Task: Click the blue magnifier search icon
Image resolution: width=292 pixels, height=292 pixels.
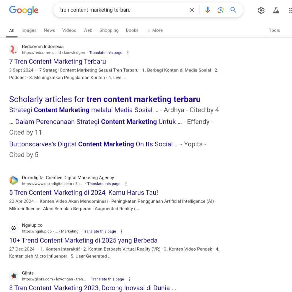Action: (233, 10)
